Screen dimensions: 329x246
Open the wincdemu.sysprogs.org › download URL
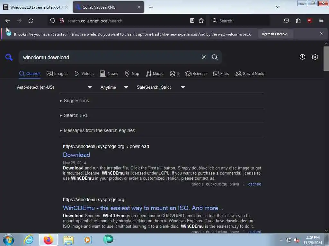click(106, 146)
